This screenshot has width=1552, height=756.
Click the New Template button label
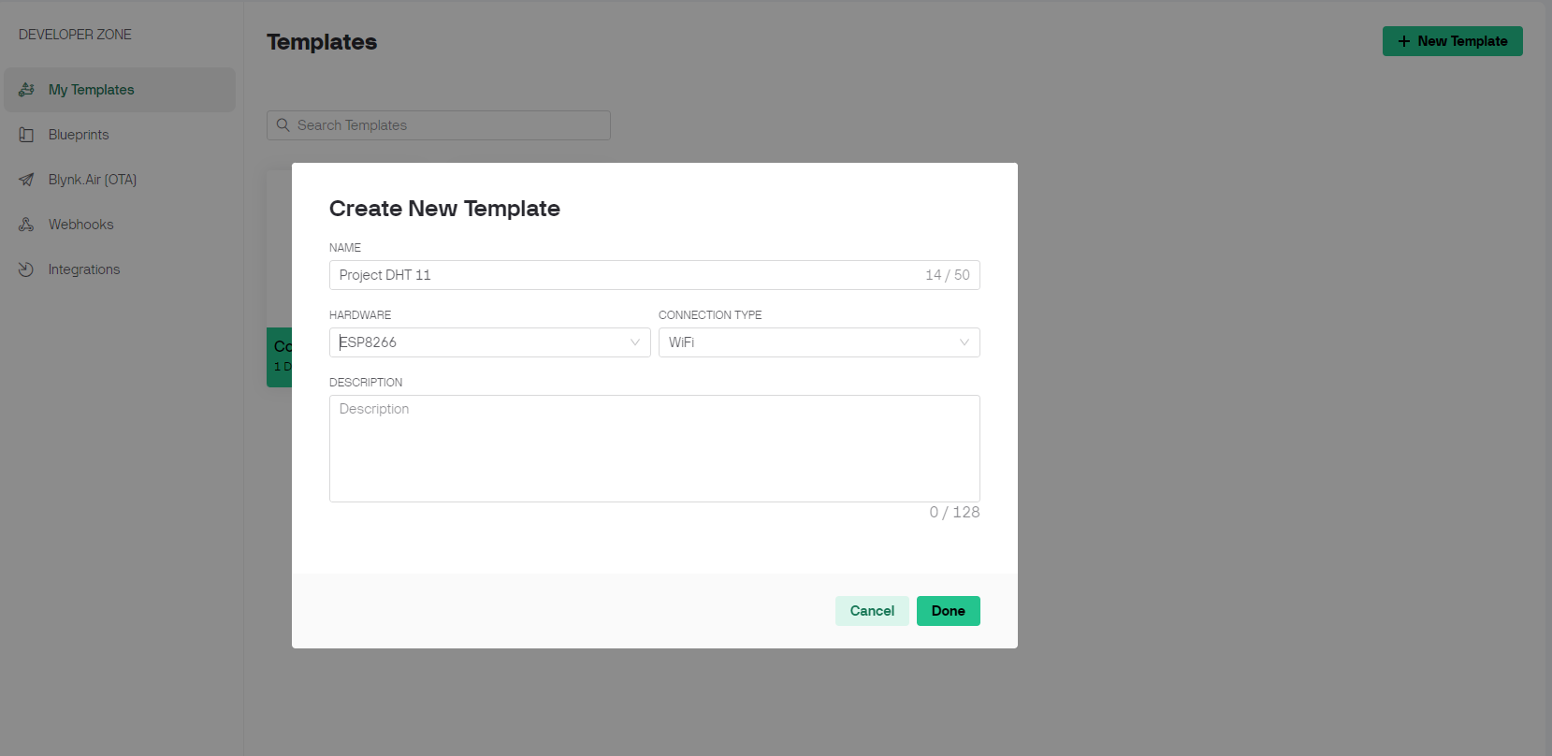click(x=1462, y=41)
